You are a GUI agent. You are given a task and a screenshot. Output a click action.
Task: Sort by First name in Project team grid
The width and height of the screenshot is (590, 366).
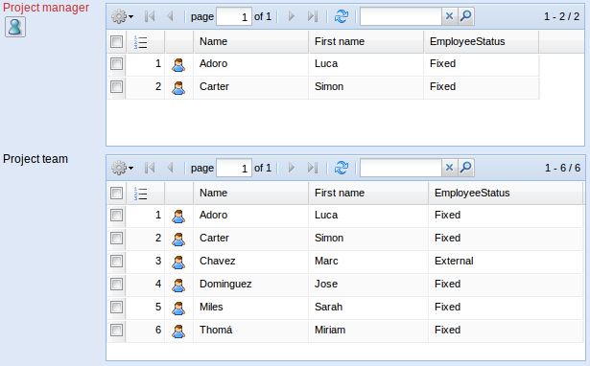tap(368, 194)
